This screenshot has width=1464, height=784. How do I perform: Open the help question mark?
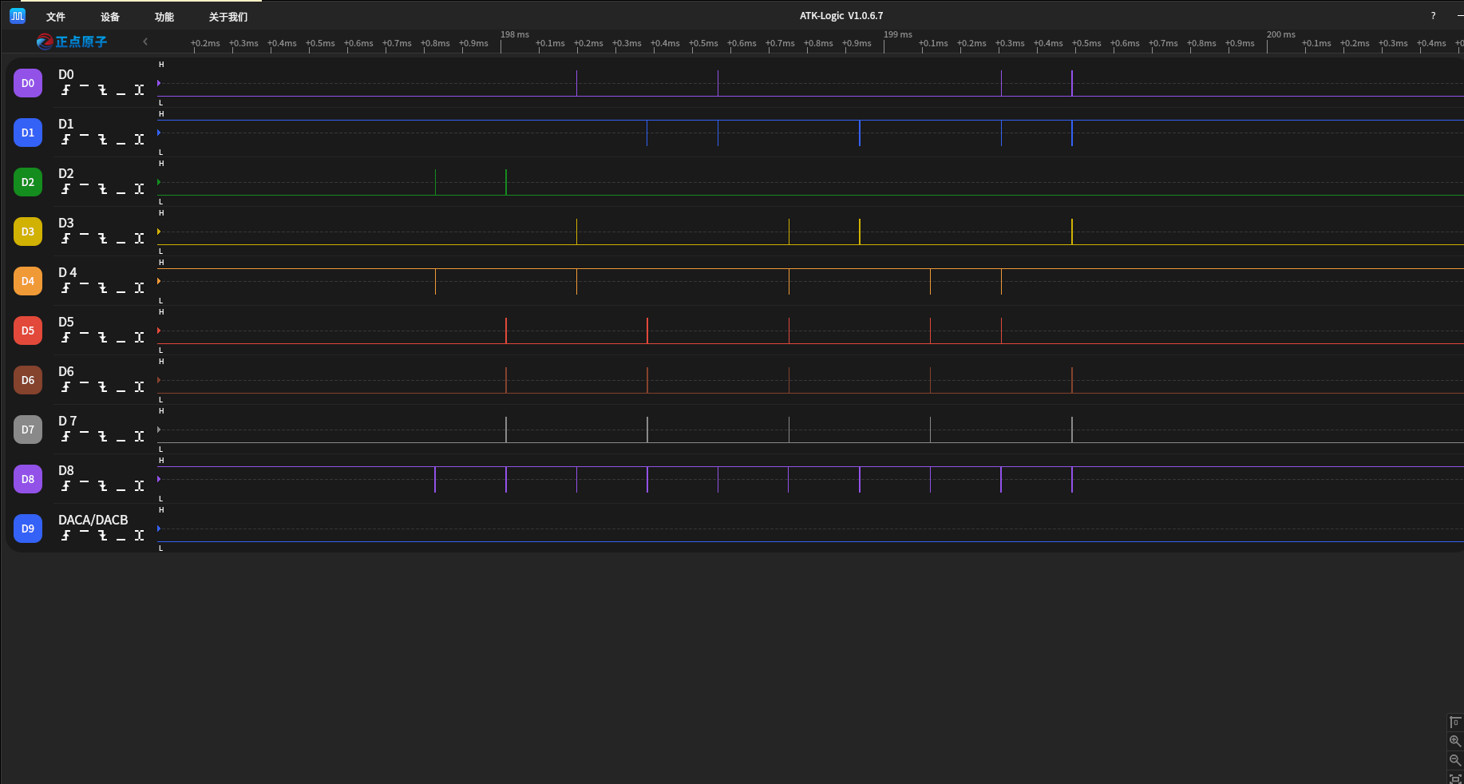[1433, 16]
